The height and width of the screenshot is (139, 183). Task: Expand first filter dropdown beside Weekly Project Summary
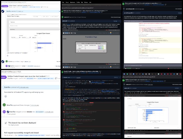point(37,16)
